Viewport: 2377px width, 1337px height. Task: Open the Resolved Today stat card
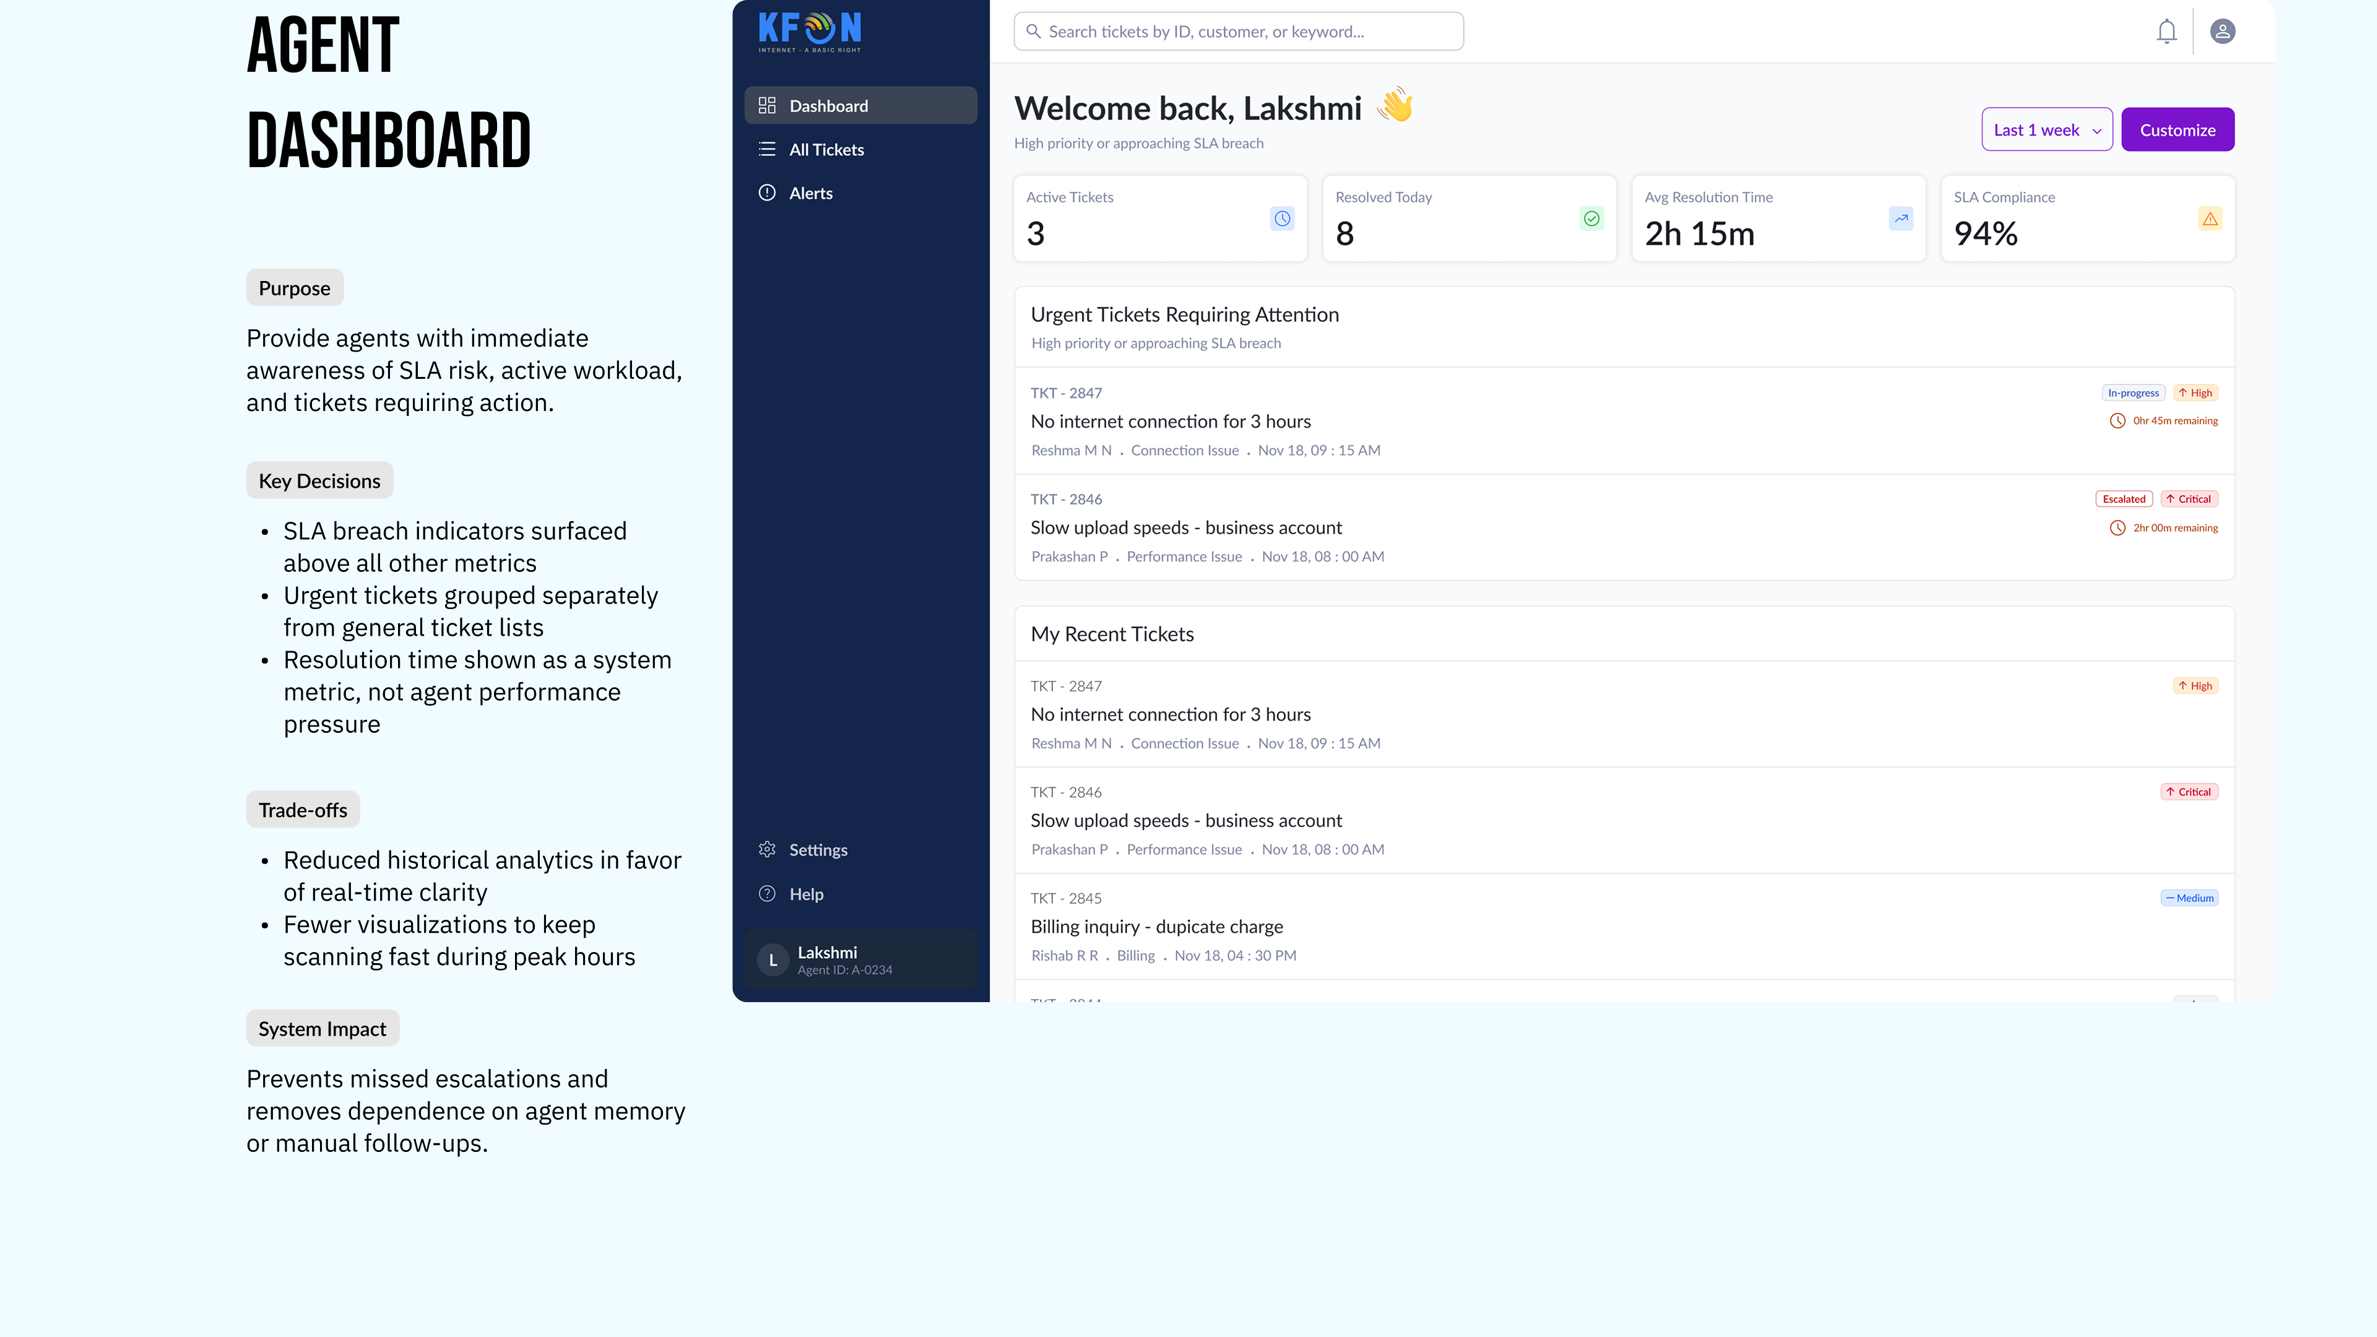click(1469, 219)
